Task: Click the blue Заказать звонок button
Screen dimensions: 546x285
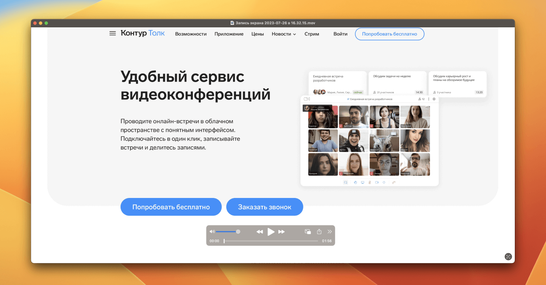Action: point(265,207)
